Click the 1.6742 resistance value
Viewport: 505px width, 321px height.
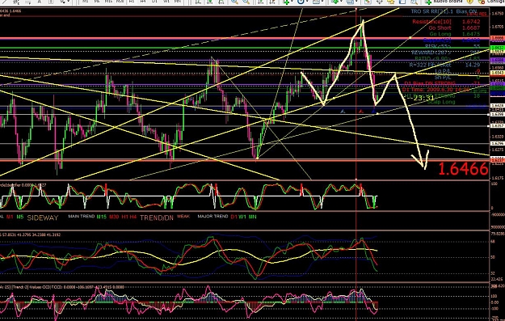pos(471,22)
